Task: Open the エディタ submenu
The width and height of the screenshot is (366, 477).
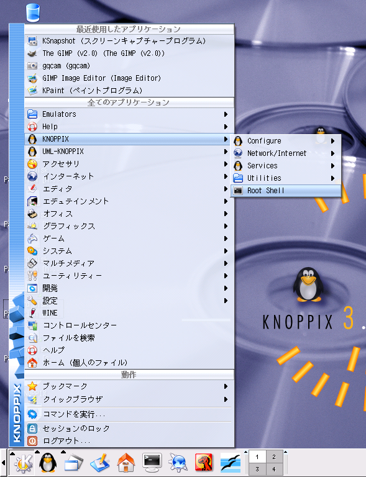Action: [129, 189]
